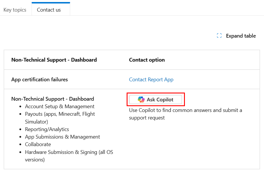Click the Expand table text label
Viewport: 264px width, 173px height.
coord(241,36)
